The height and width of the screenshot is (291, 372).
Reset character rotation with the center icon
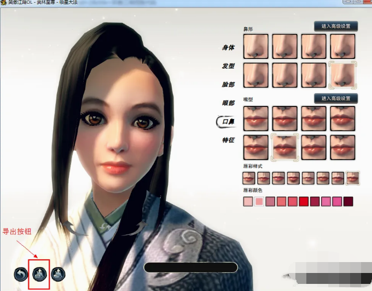(x=105, y=227)
